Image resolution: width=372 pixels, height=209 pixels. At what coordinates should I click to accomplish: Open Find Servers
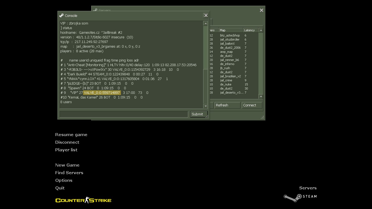(69, 173)
